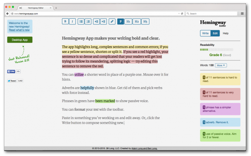Click the address bar with hemingwayapp.com
Image resolution: width=251 pixels, height=156 pixels.
[x=94, y=14]
